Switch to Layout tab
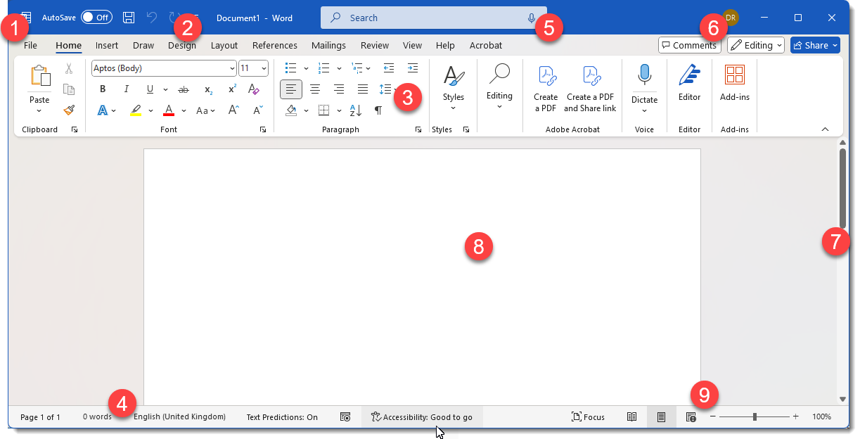Screen dimensions: 860x439 tap(224, 45)
